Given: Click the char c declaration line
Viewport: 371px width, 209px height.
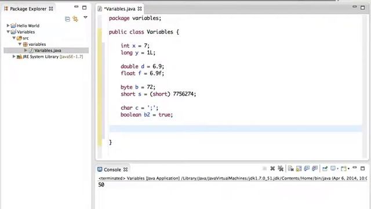Looking at the screenshot, I should click(x=139, y=108).
